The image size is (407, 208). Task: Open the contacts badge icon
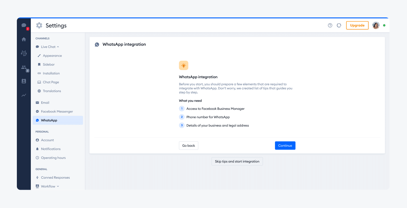point(24,81)
